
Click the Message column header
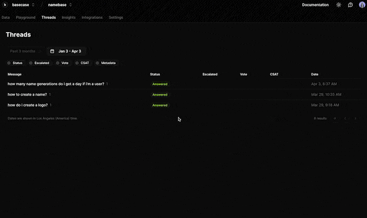(x=15, y=74)
